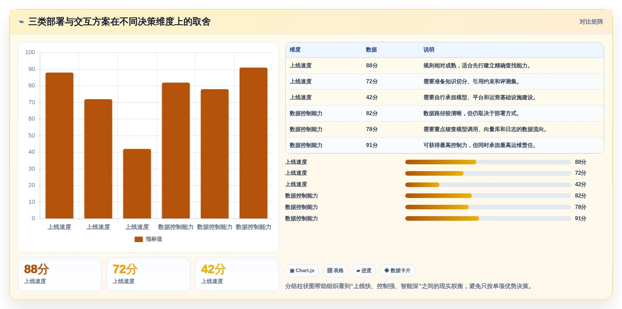
Task: Click description 规则相对成熟，适合先行建立精确查找能力
Action: 478,66
